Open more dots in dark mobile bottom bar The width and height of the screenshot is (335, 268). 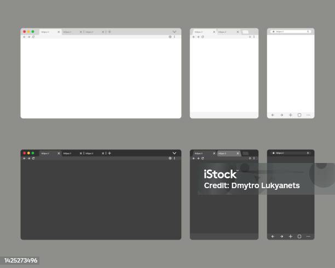point(308,237)
